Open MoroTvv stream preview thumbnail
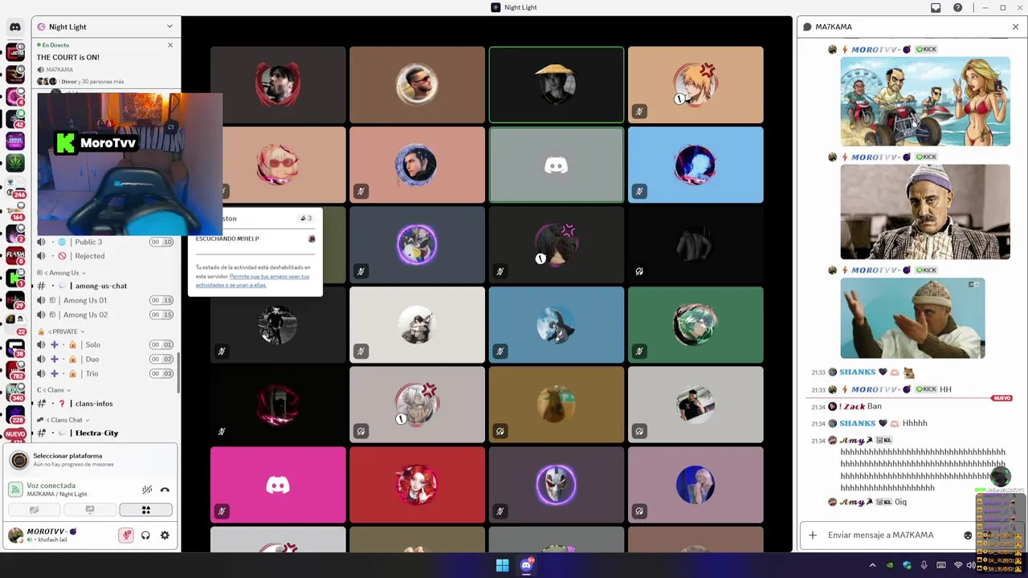The height and width of the screenshot is (578, 1028). pyautogui.click(x=129, y=164)
